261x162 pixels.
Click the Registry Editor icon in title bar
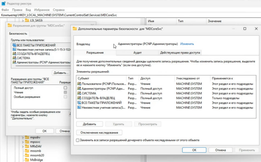4,4
